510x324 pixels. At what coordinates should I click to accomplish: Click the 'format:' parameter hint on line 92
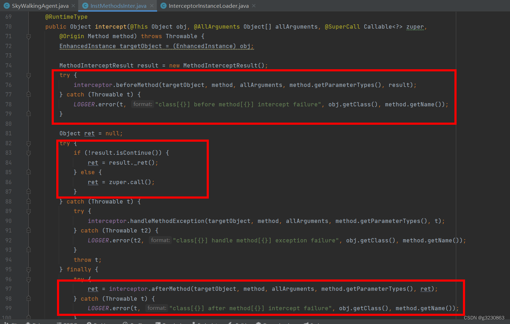coord(160,240)
